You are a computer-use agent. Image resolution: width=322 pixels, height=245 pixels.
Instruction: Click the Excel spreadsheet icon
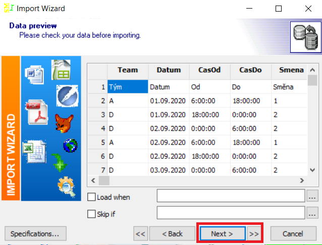click(34, 151)
